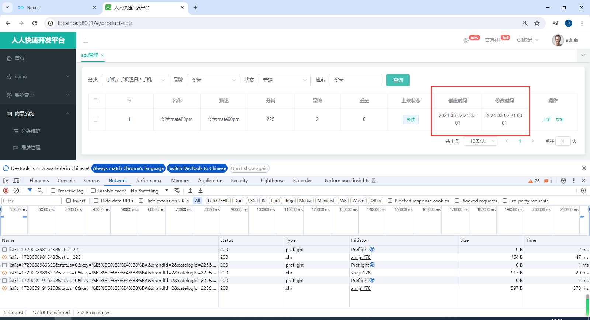The image size is (590, 320).
Task: Click the 上架 link in the row
Action: click(x=546, y=119)
